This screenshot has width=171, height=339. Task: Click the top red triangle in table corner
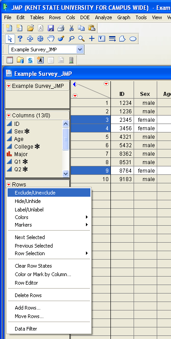point(106,84)
